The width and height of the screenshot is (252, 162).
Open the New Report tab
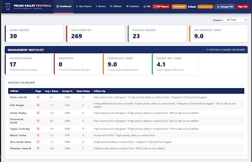(x=84, y=6)
